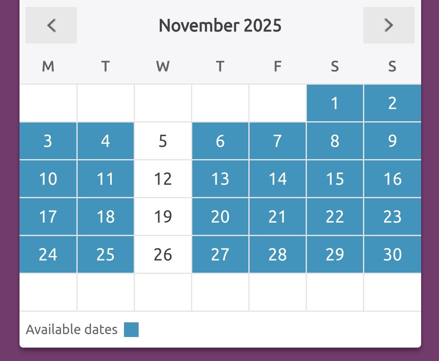Select Sunday November 23
Viewport: 439px width, 361px height.
(x=392, y=217)
